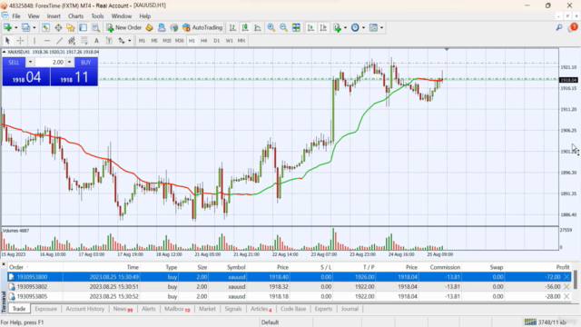Viewport: 581px width, 327px height.
Task: Select the Cursor arrow tool
Action: [x=7, y=41]
